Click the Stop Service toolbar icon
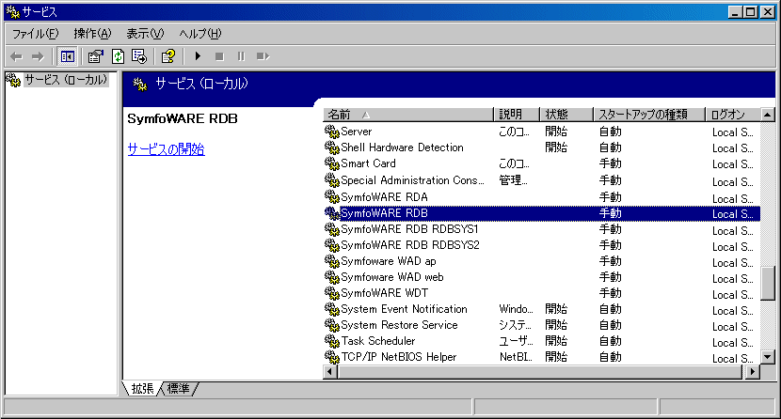 point(219,56)
